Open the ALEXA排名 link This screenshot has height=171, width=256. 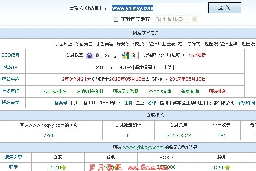click(x=55, y=91)
